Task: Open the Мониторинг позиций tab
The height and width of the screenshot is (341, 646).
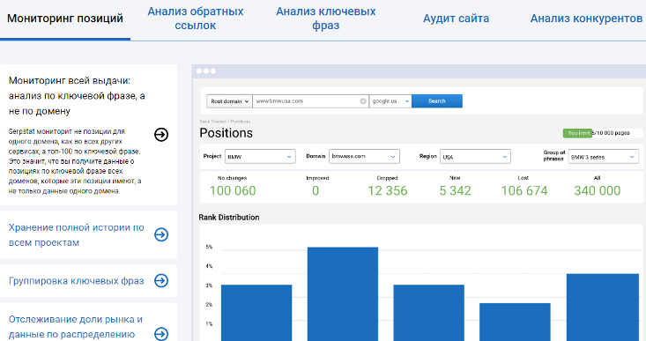Action: (65, 19)
